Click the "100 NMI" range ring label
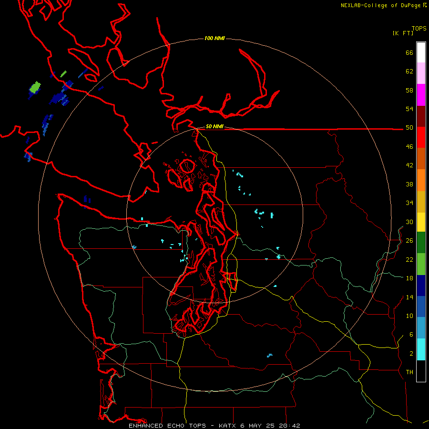This screenshot has height=429, width=429. [x=214, y=38]
